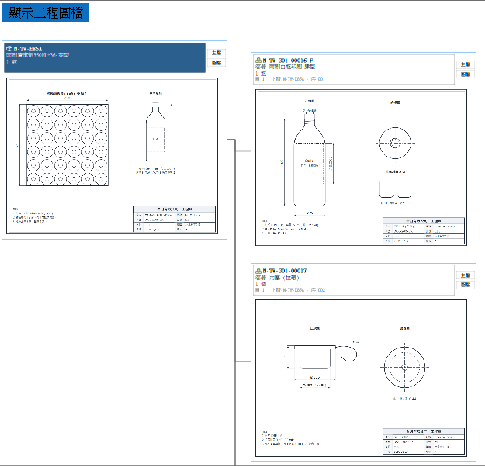This screenshot has width=485, height=467.
Task: Click description line under N-TW-001-00016-F title
Action: (x=285, y=67)
